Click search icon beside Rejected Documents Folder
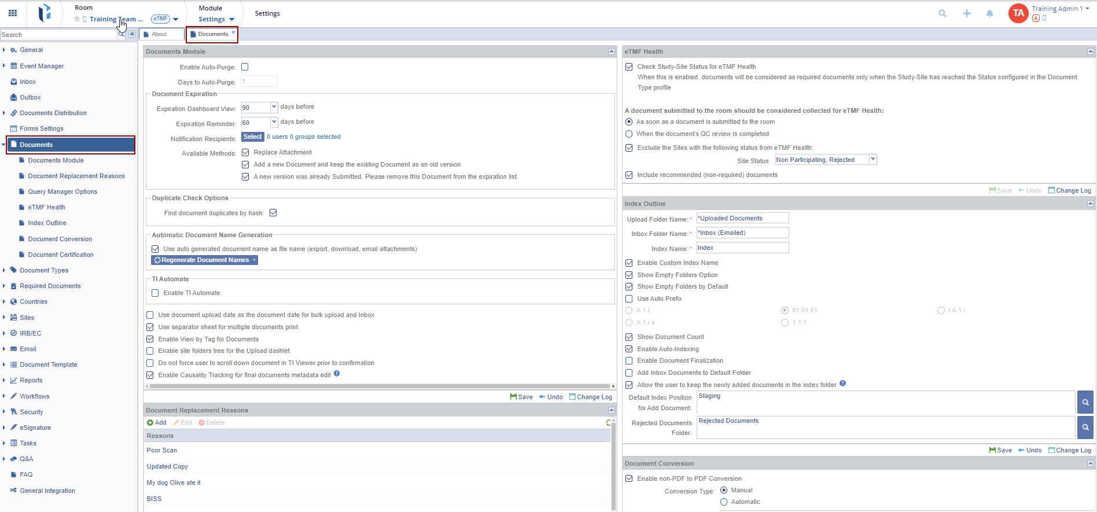This screenshot has width=1097, height=512. [x=1085, y=428]
